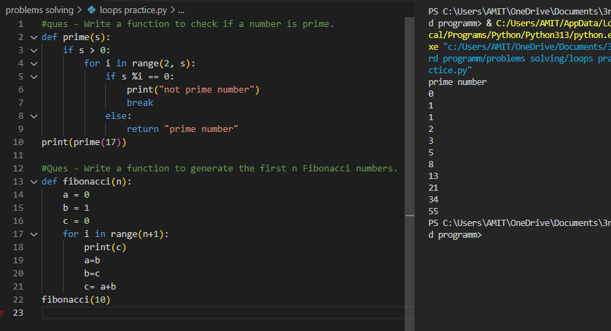The width and height of the screenshot is (611, 331).
Task: Collapse the 'else:' block fold arrow
Action: click(34, 116)
